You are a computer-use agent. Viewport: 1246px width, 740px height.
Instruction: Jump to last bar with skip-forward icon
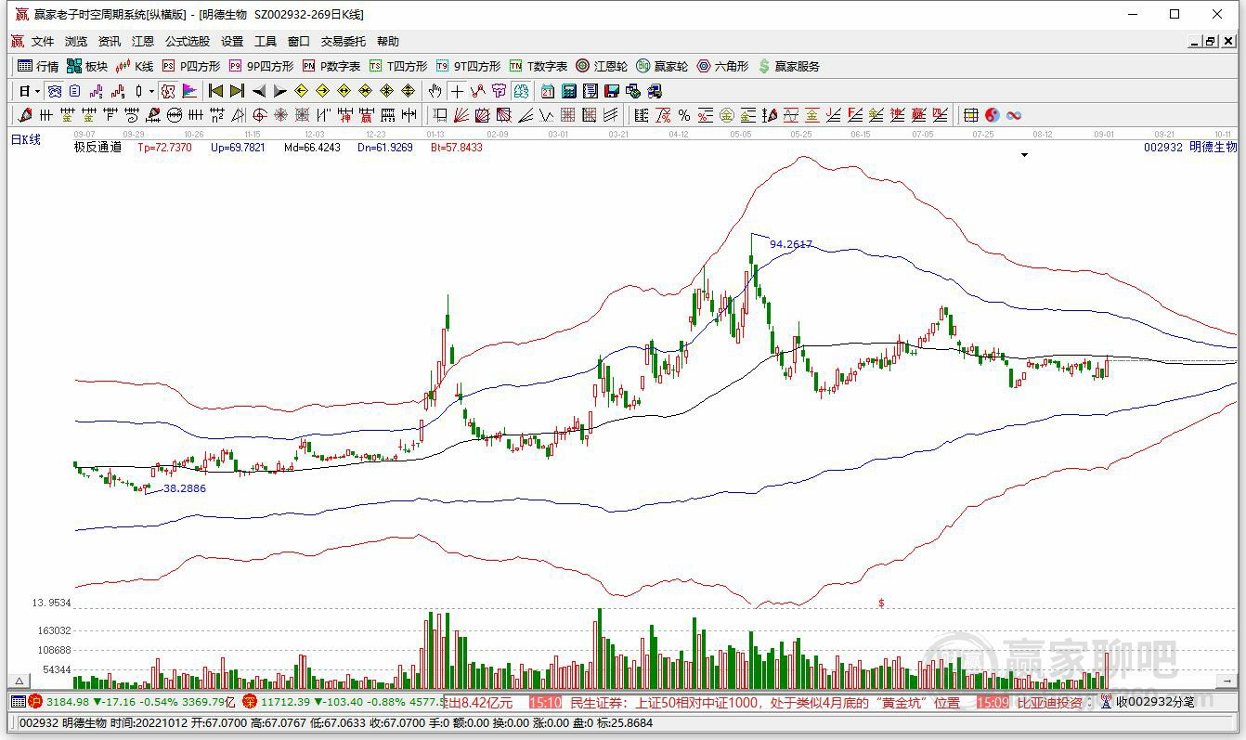238,91
